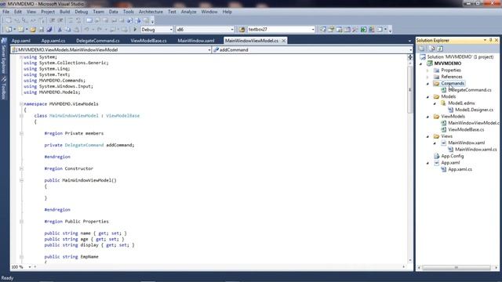Click the Redo arrow icon
The image size is (502, 282).
click(x=100, y=30)
